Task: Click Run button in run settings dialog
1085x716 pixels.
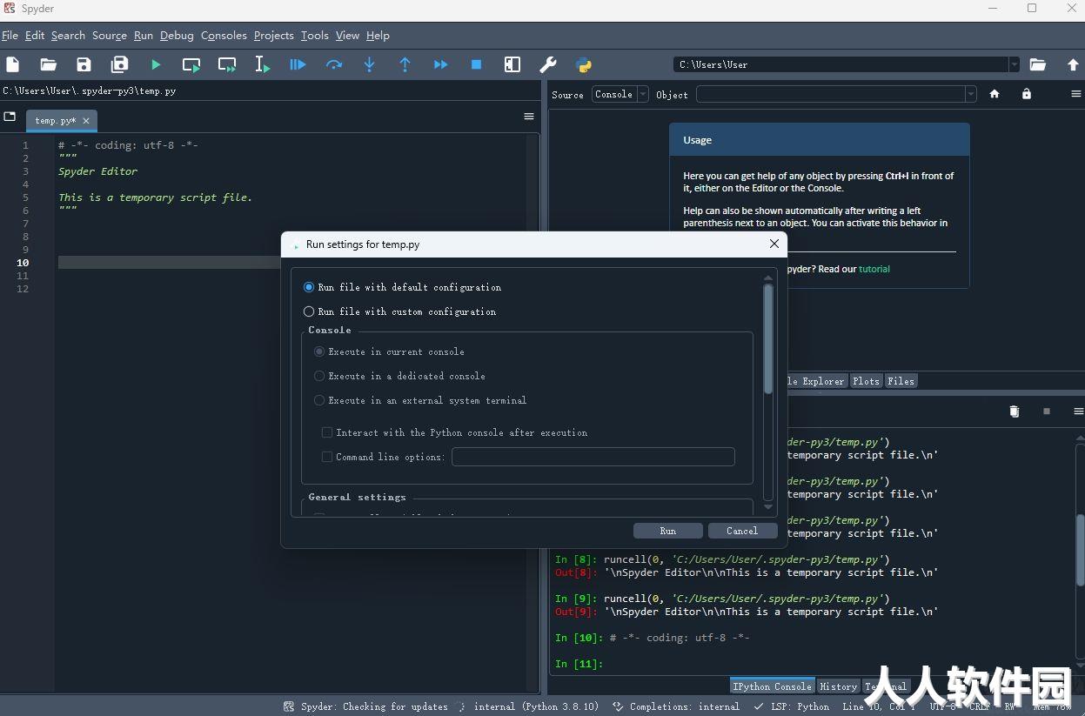Action: [668, 531]
